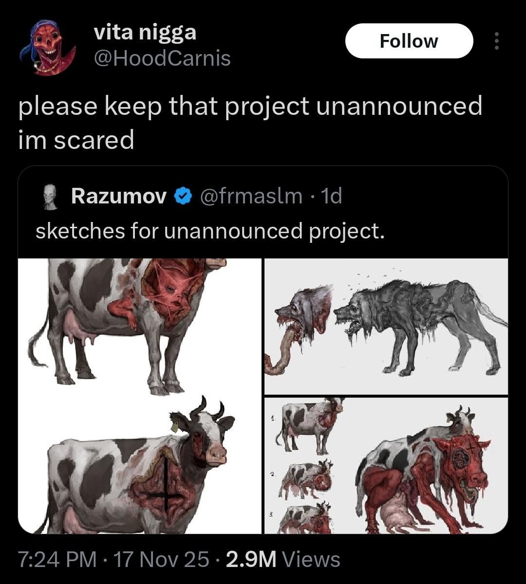This screenshot has width=526, height=584.
Task: Open the left image with two cows
Action: click(140, 396)
